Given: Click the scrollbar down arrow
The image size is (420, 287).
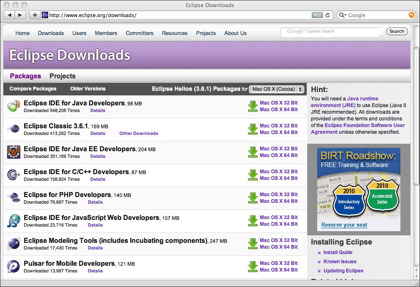Looking at the screenshot, I should 416,276.
